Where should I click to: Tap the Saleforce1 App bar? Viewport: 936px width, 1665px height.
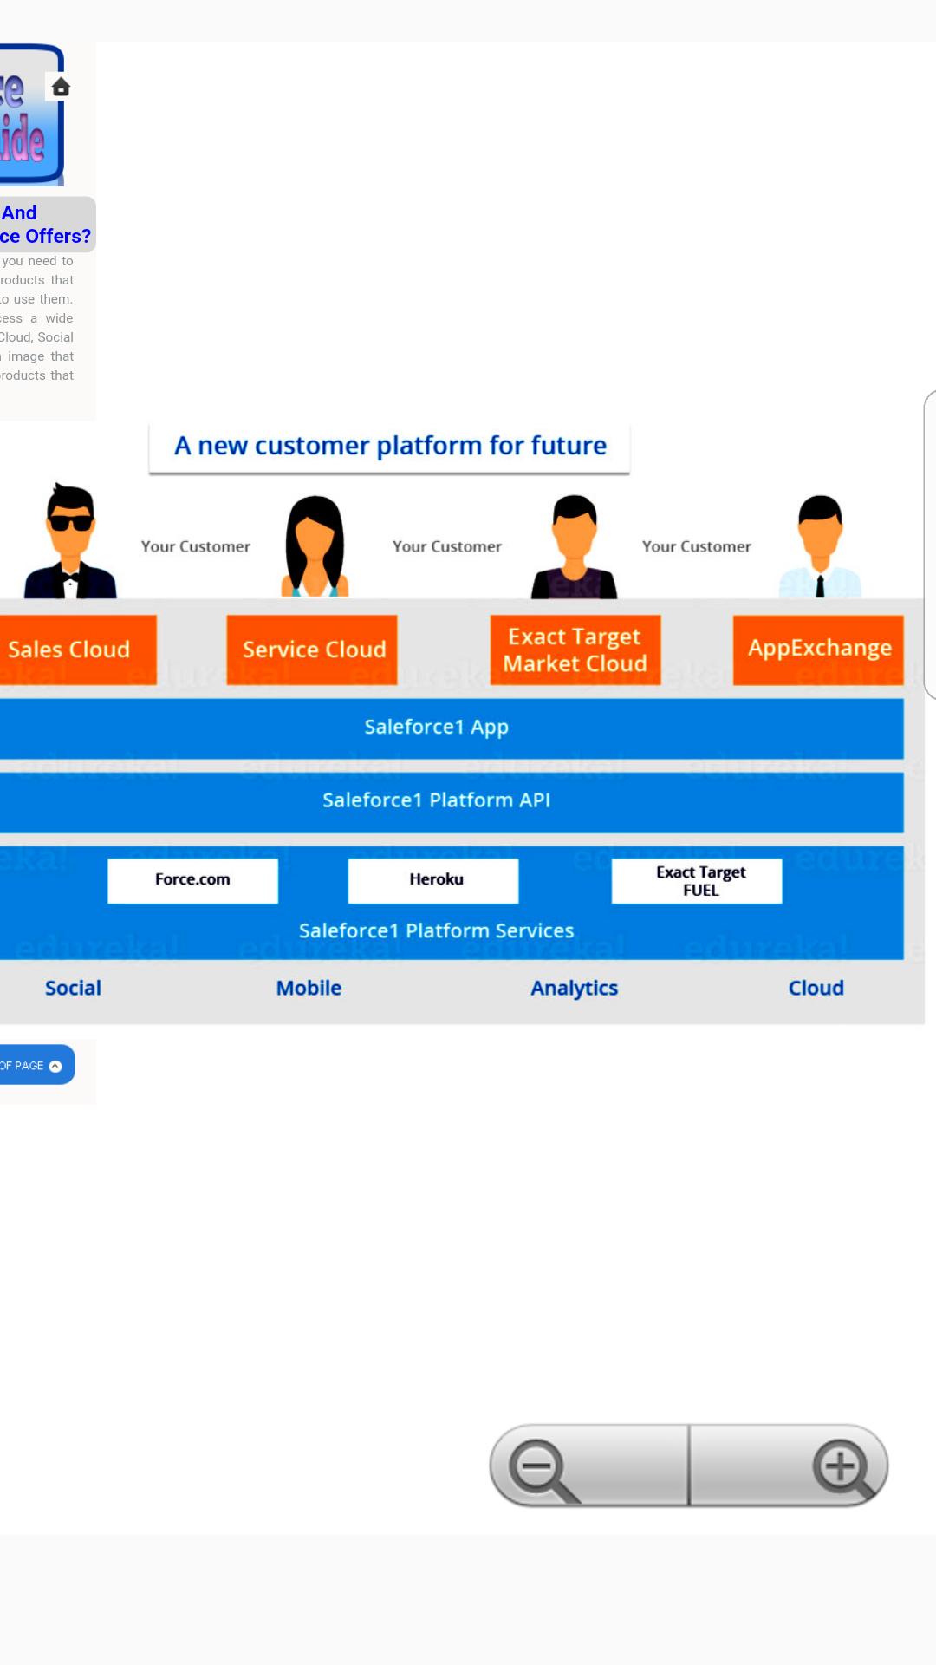[451, 728]
